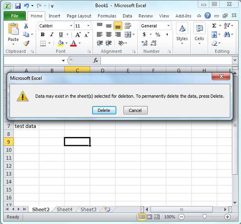Click Decrease Decimal icon
Screen dimensions: 241x224
[x=153, y=43]
